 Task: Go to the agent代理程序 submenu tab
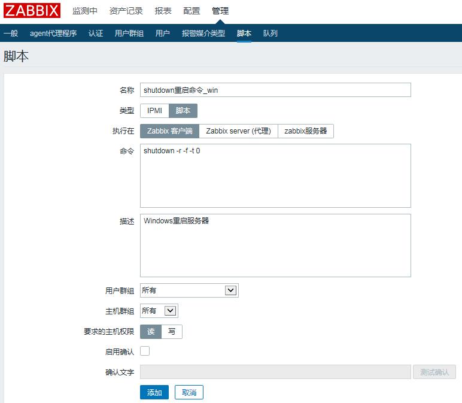pyautogui.click(x=53, y=34)
